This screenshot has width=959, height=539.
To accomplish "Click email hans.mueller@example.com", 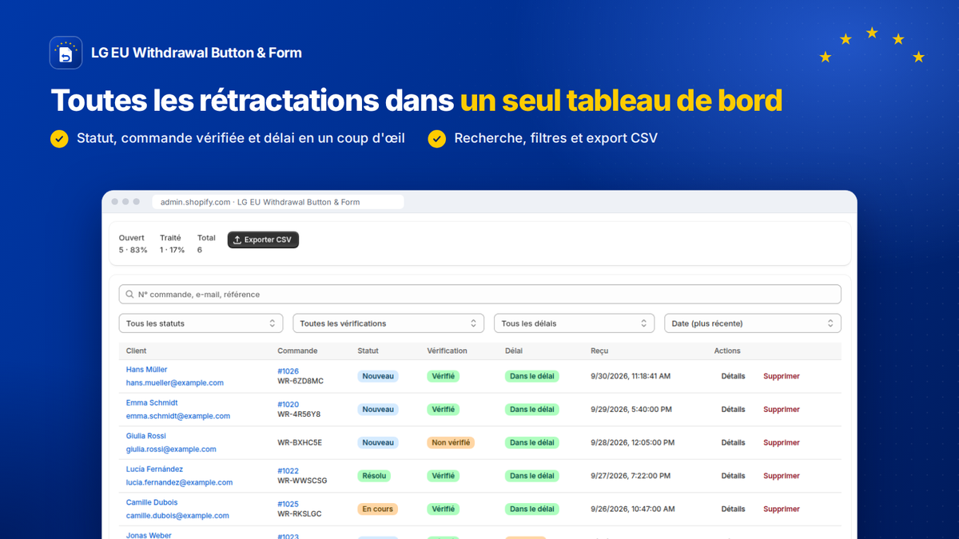I will click(x=175, y=383).
